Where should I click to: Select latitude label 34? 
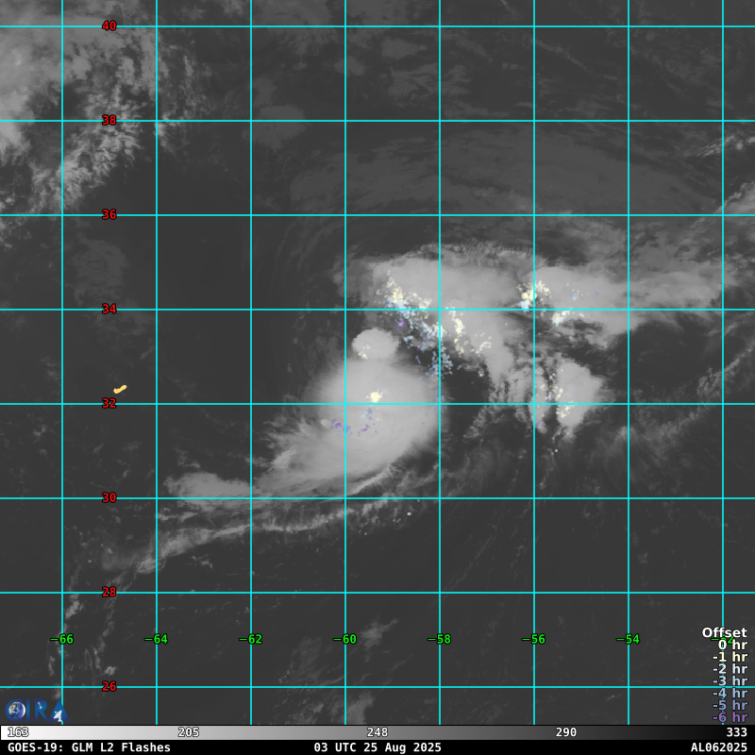pyautogui.click(x=109, y=310)
